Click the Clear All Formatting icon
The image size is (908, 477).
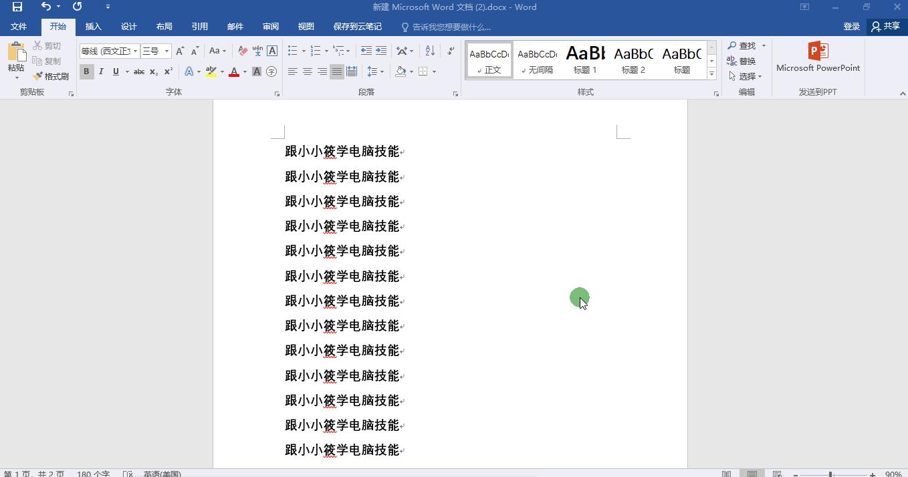tap(242, 50)
